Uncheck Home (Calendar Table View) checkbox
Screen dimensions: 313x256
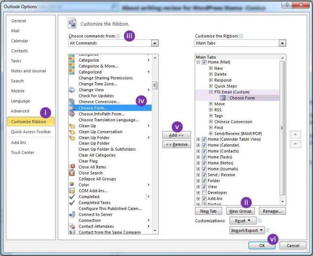(204, 139)
